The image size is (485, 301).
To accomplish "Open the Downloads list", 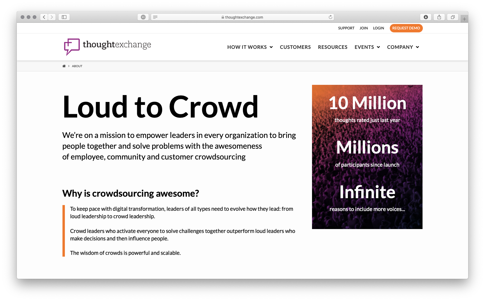I will [426, 17].
